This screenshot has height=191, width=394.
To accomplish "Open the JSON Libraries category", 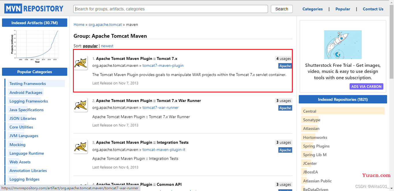I will [x=23, y=118].
